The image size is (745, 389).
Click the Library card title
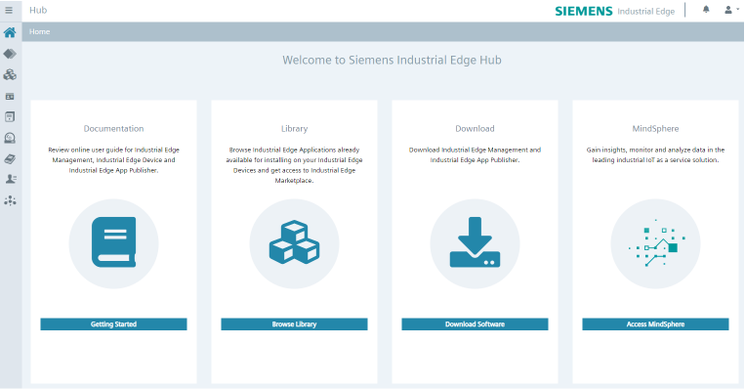294,128
